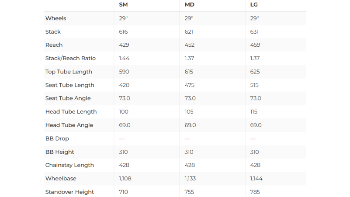
Task: Click the SM column header
Action: (x=123, y=5)
